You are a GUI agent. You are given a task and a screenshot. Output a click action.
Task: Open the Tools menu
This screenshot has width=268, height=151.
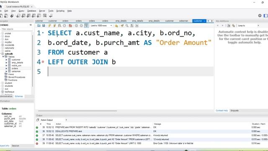click(51, 11)
